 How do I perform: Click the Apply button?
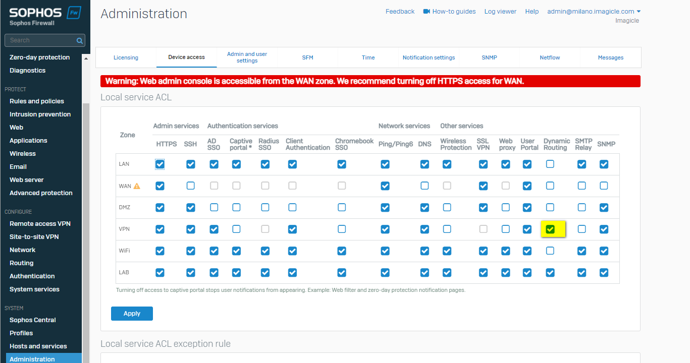[132, 314]
